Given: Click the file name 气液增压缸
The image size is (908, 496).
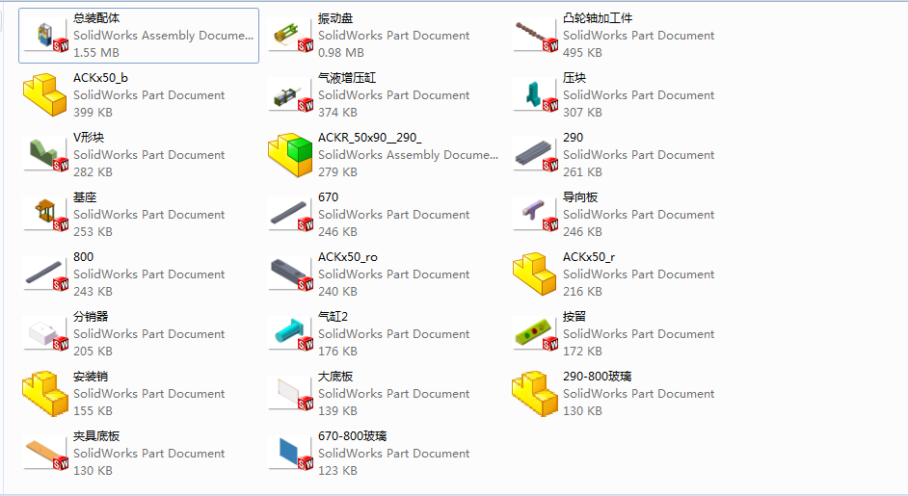Looking at the screenshot, I should [x=347, y=78].
